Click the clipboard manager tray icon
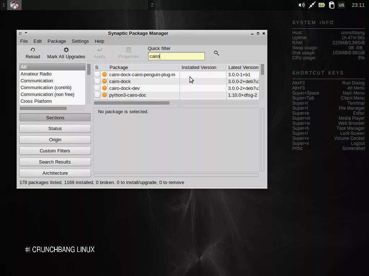This screenshot has height=276, width=369. [332, 5]
